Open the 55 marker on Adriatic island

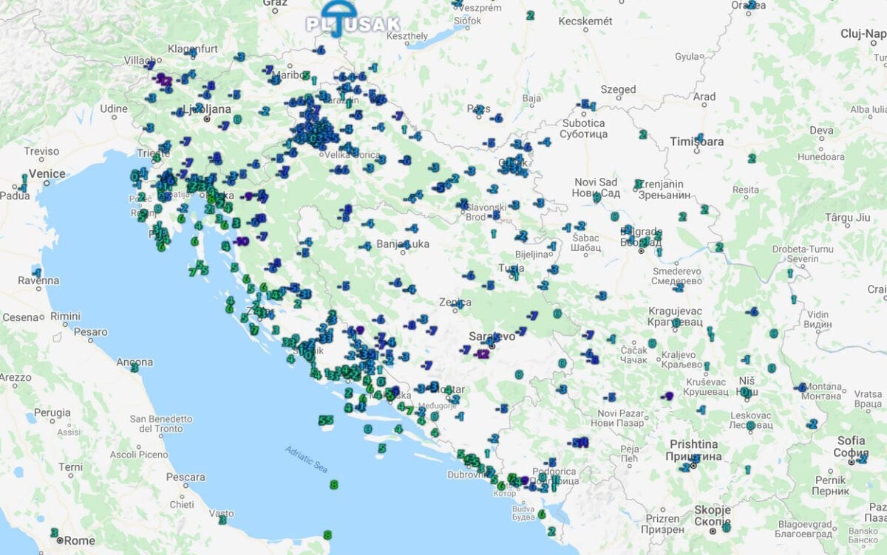(326, 420)
